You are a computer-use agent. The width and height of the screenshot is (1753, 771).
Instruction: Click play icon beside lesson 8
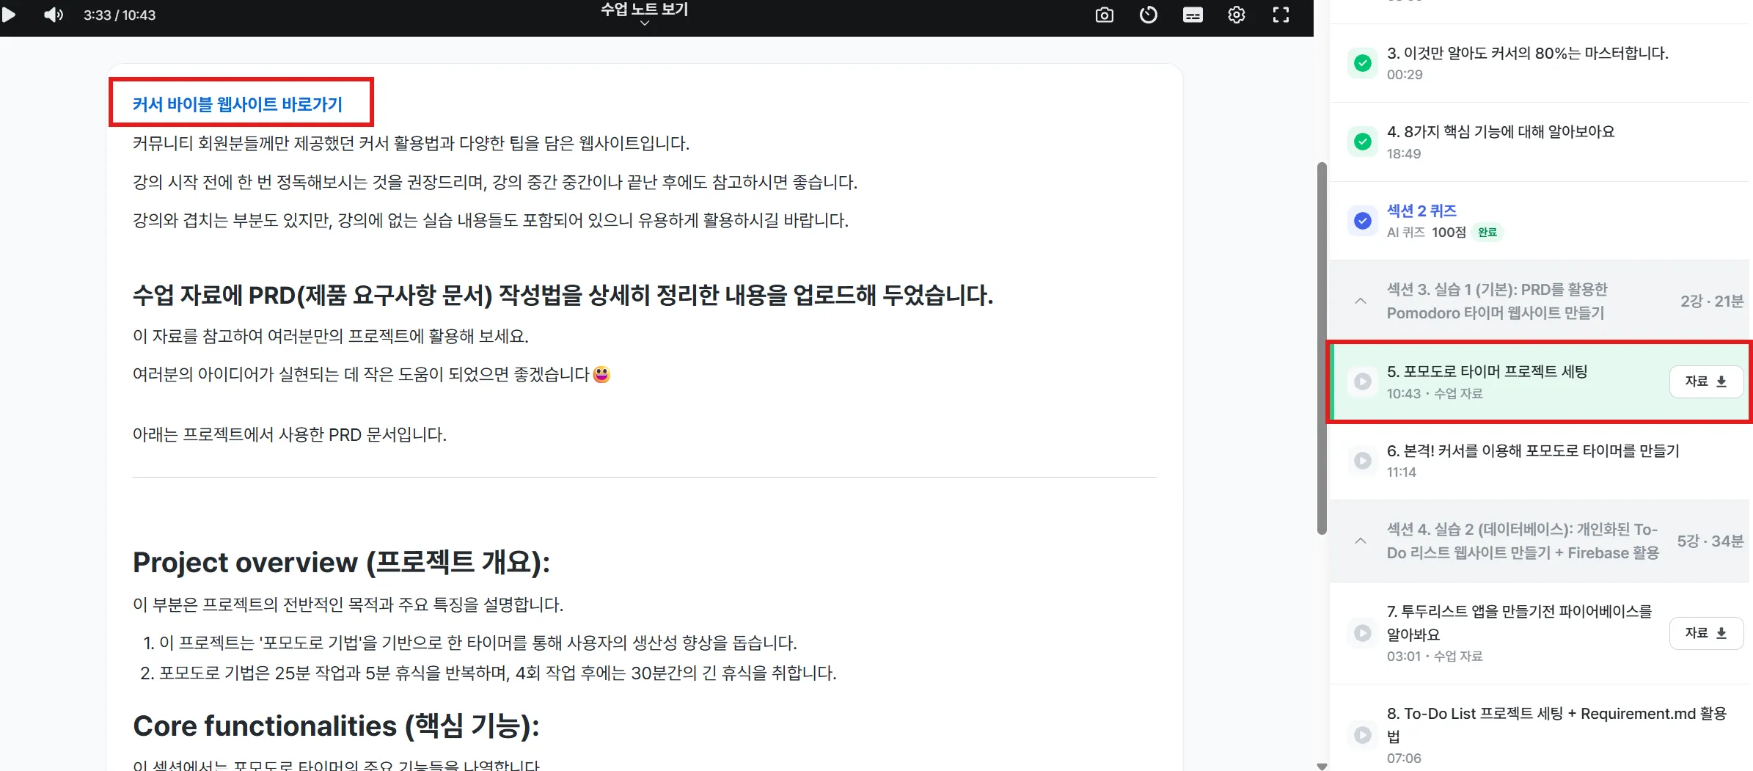click(1363, 735)
